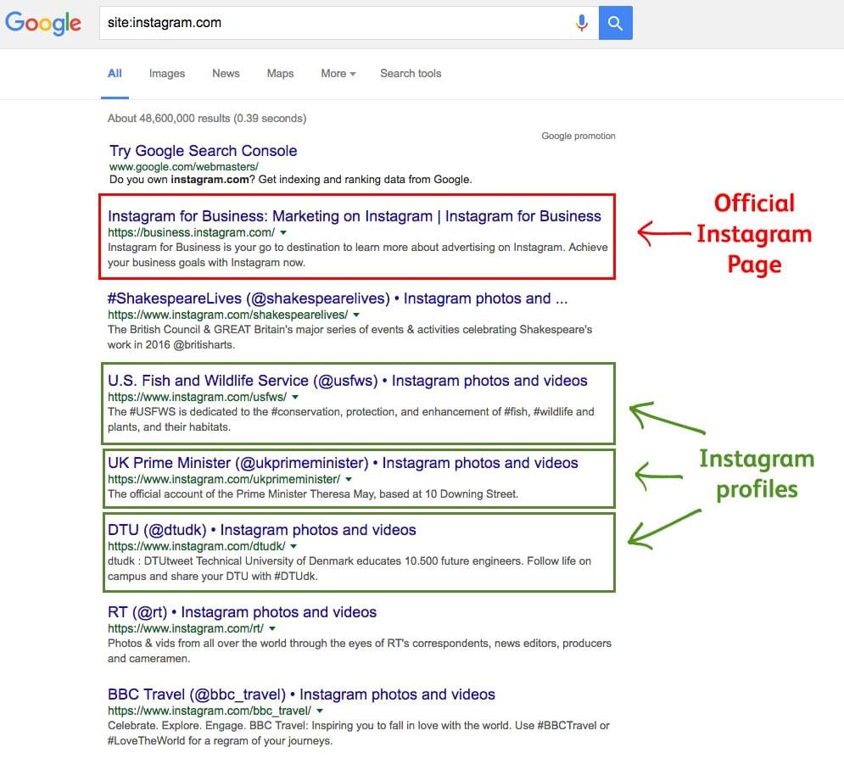Image resolution: width=844 pixels, height=764 pixels.
Task: Open Try Google Search Console link
Action: click(203, 151)
